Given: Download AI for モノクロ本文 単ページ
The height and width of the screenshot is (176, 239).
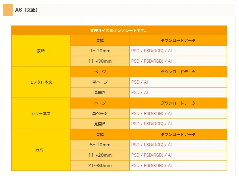Looking at the screenshot, I should point(146,82).
